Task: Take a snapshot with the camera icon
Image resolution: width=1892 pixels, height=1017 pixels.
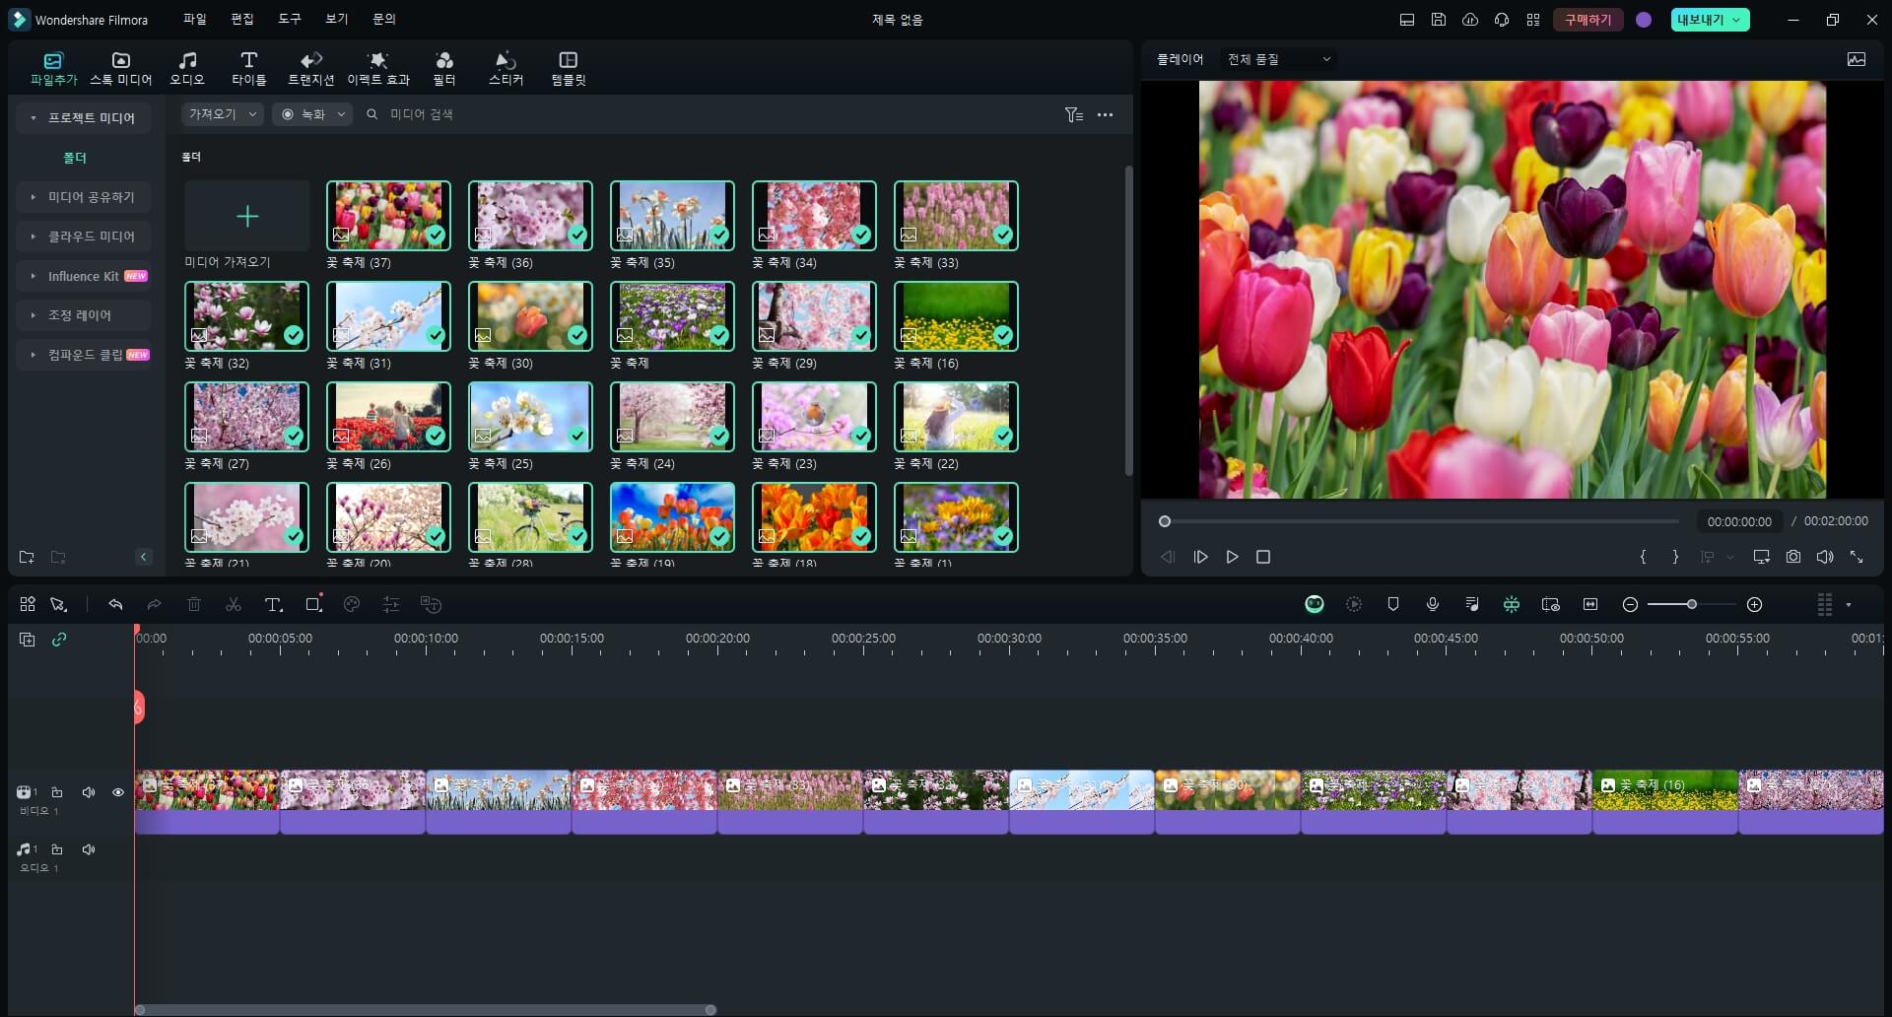Action: [1793, 557]
